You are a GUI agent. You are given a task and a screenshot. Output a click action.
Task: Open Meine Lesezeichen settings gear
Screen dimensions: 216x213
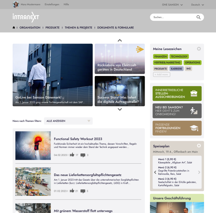click(199, 49)
